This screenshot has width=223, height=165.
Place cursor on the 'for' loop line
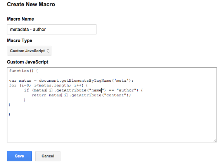[48, 85]
